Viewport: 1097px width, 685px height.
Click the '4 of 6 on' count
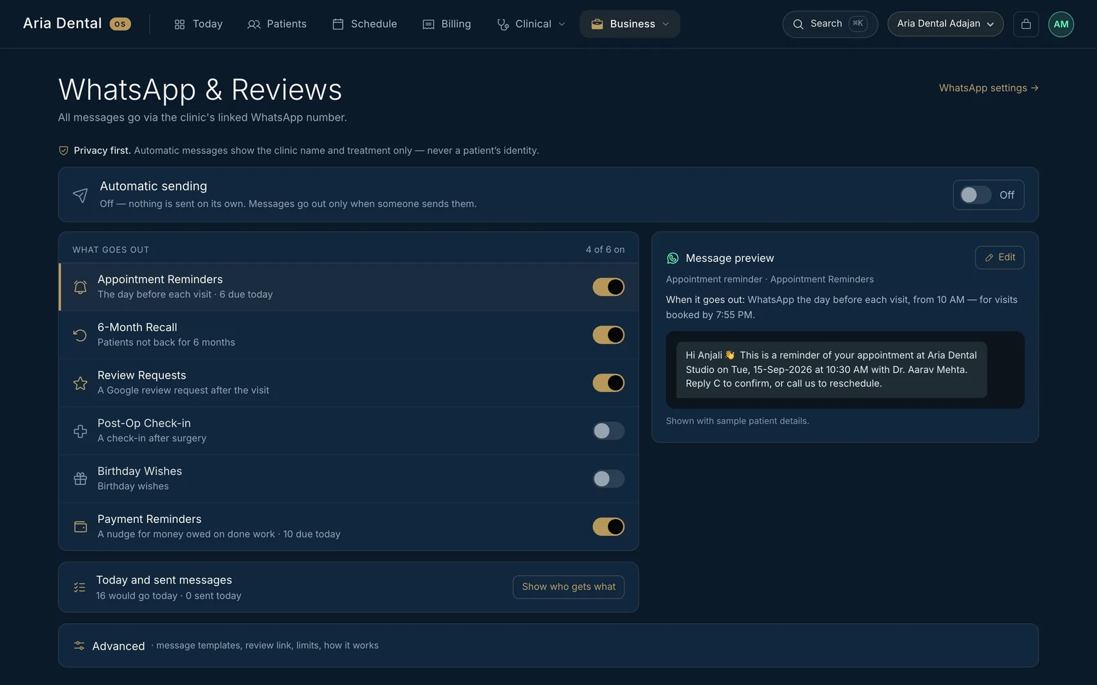pyautogui.click(x=605, y=250)
